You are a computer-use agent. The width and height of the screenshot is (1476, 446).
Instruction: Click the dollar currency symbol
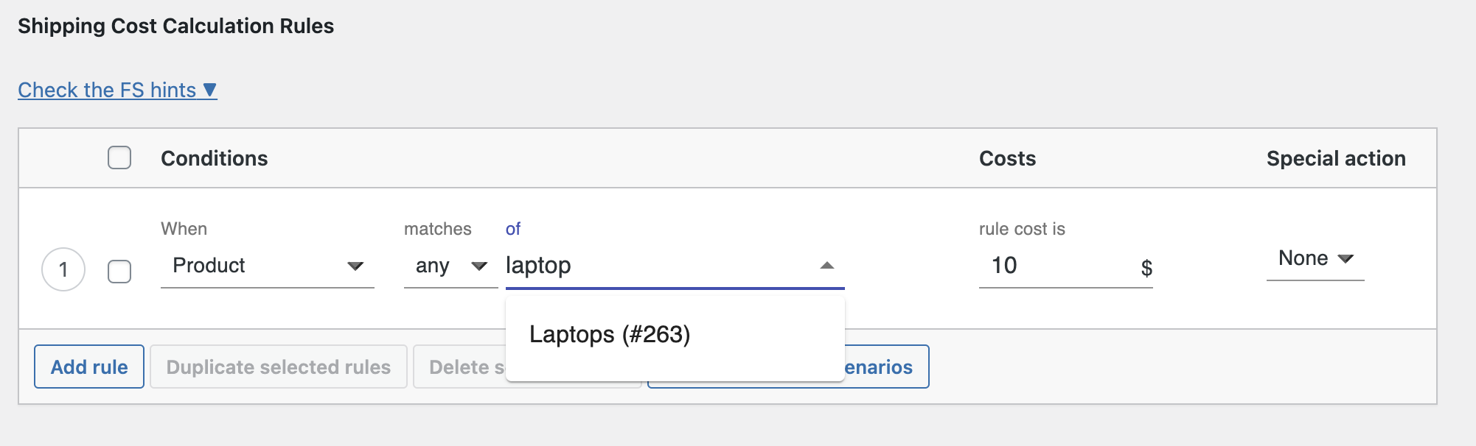point(1146,268)
